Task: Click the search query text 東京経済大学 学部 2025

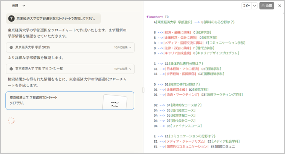Action: (x=33, y=47)
